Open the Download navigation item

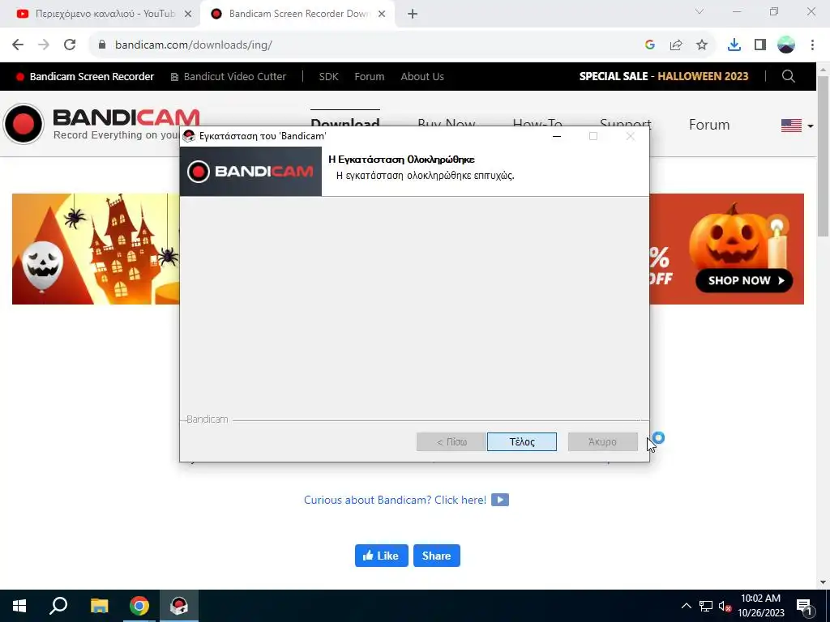345,121
